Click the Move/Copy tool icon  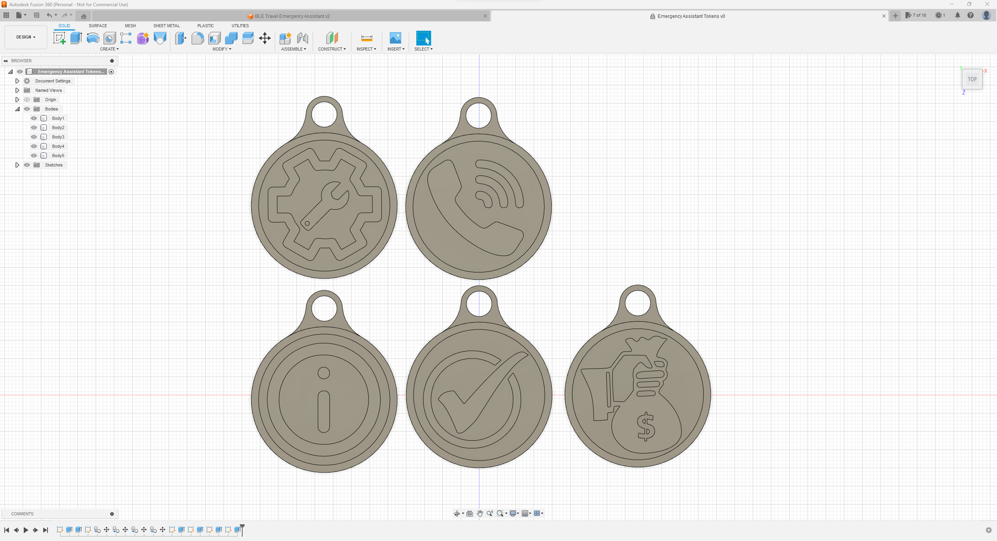[264, 38]
